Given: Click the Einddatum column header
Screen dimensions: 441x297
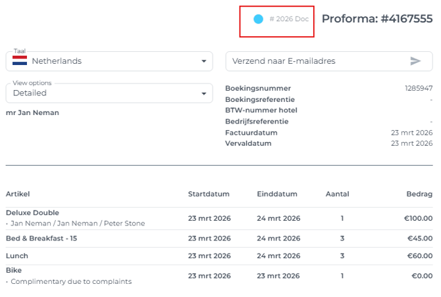Looking at the screenshot, I should [277, 194].
